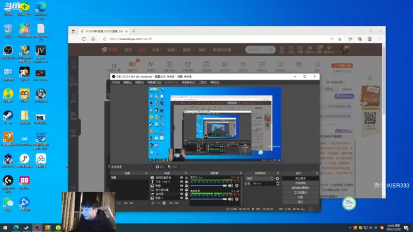Start the virtual camera in OBS controls
The height and width of the screenshot is (232, 413).
pyautogui.click(x=300, y=188)
